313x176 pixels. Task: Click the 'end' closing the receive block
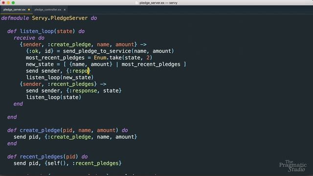click(18, 104)
